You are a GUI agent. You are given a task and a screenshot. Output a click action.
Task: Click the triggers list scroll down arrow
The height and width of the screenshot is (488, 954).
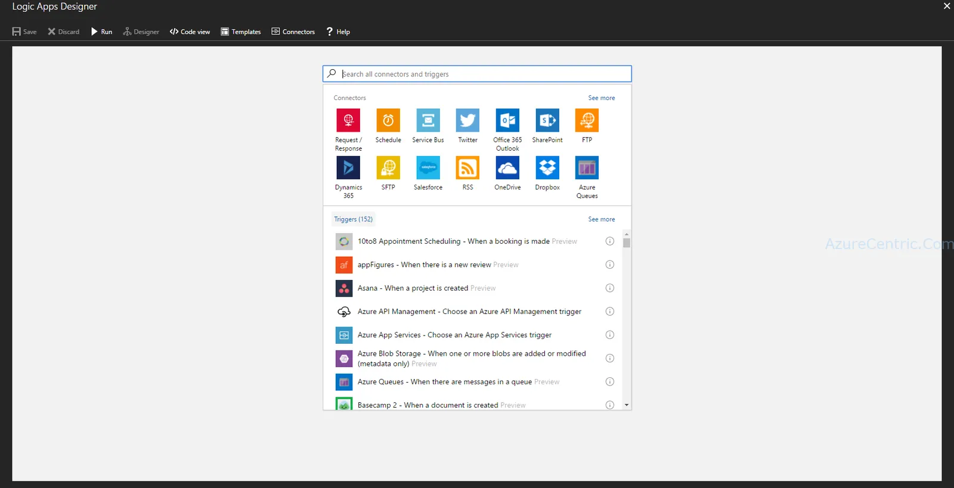point(627,405)
